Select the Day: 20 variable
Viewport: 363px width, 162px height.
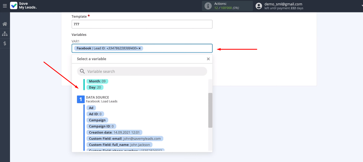click(x=95, y=87)
